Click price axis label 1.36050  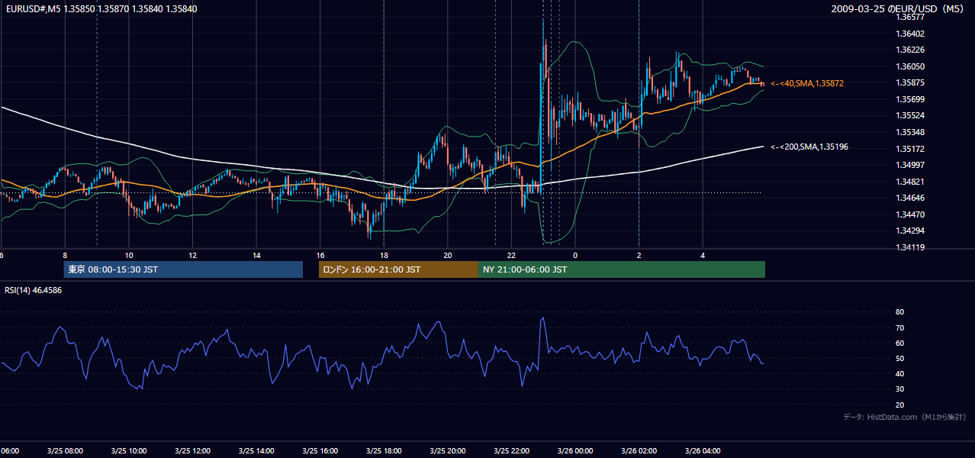pyautogui.click(x=911, y=66)
